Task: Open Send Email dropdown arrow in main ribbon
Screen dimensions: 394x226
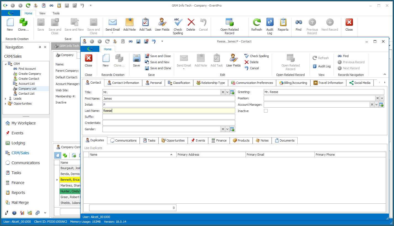Action: [x=113, y=33]
